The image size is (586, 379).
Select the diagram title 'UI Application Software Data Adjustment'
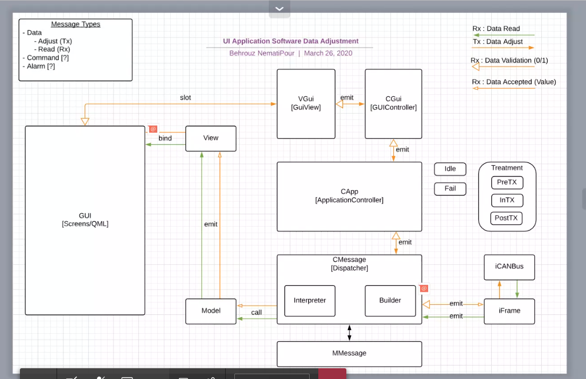click(x=290, y=41)
